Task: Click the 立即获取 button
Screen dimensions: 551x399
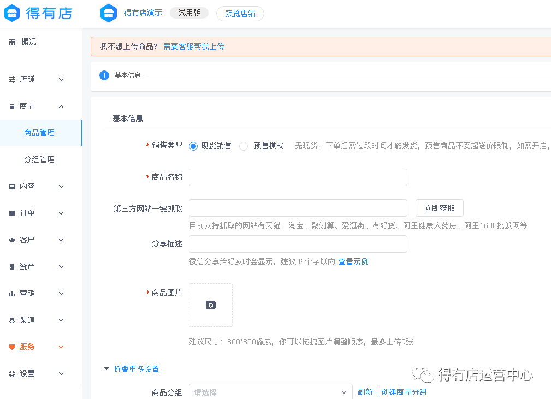Action: tap(439, 208)
